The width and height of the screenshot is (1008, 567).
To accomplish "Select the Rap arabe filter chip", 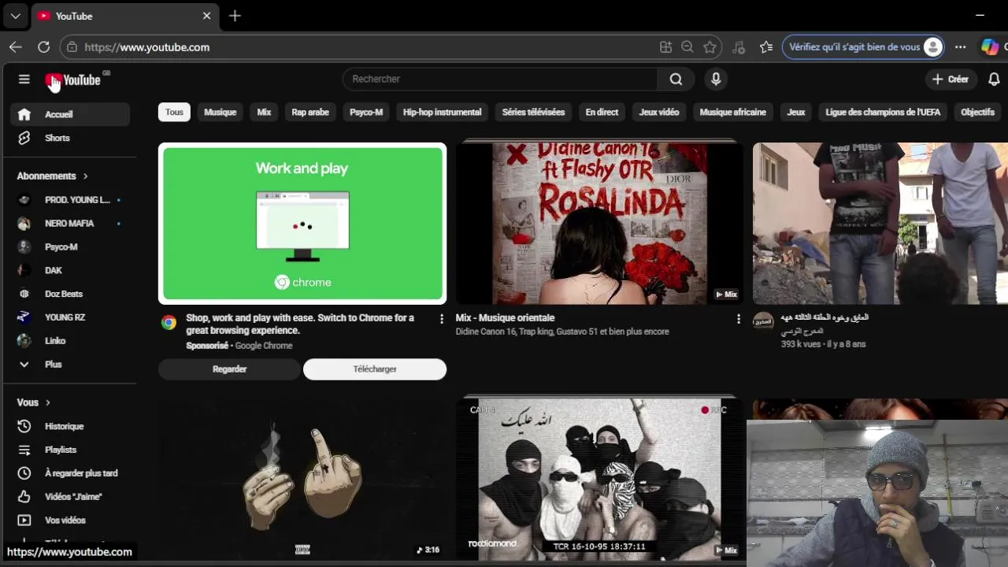I will 310,112.
